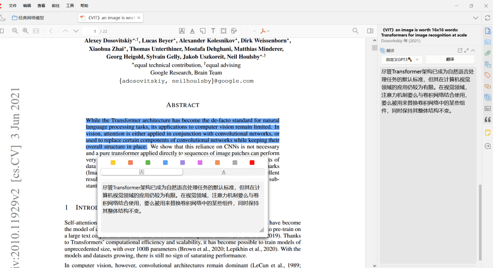This screenshot has height=268, width=493.
Task: Select the highlight text annotation tool
Action: (x=182, y=31)
